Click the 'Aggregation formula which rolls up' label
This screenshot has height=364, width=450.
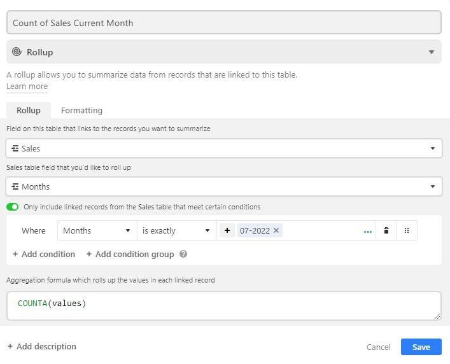(111, 280)
